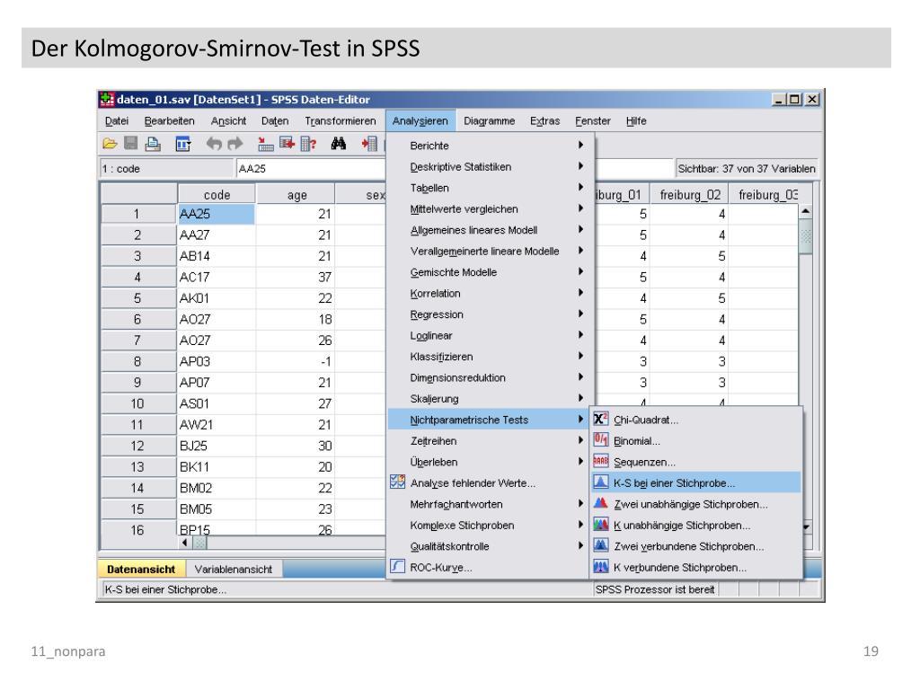The height and width of the screenshot is (690, 920).
Task: Select row header number 12
Action: (x=138, y=446)
